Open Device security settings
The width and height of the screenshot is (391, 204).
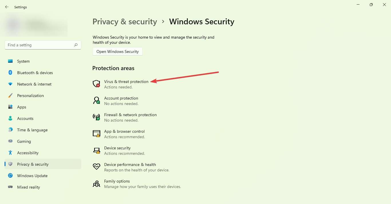pos(117,148)
